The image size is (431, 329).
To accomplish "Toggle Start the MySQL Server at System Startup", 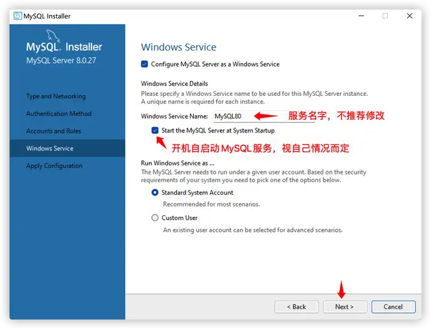I will pos(155,131).
